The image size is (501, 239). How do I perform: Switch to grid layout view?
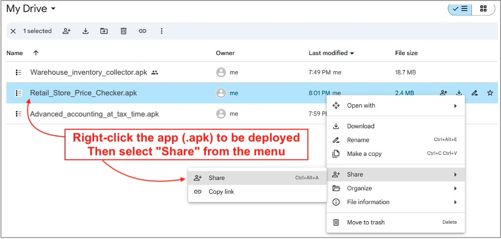point(483,9)
